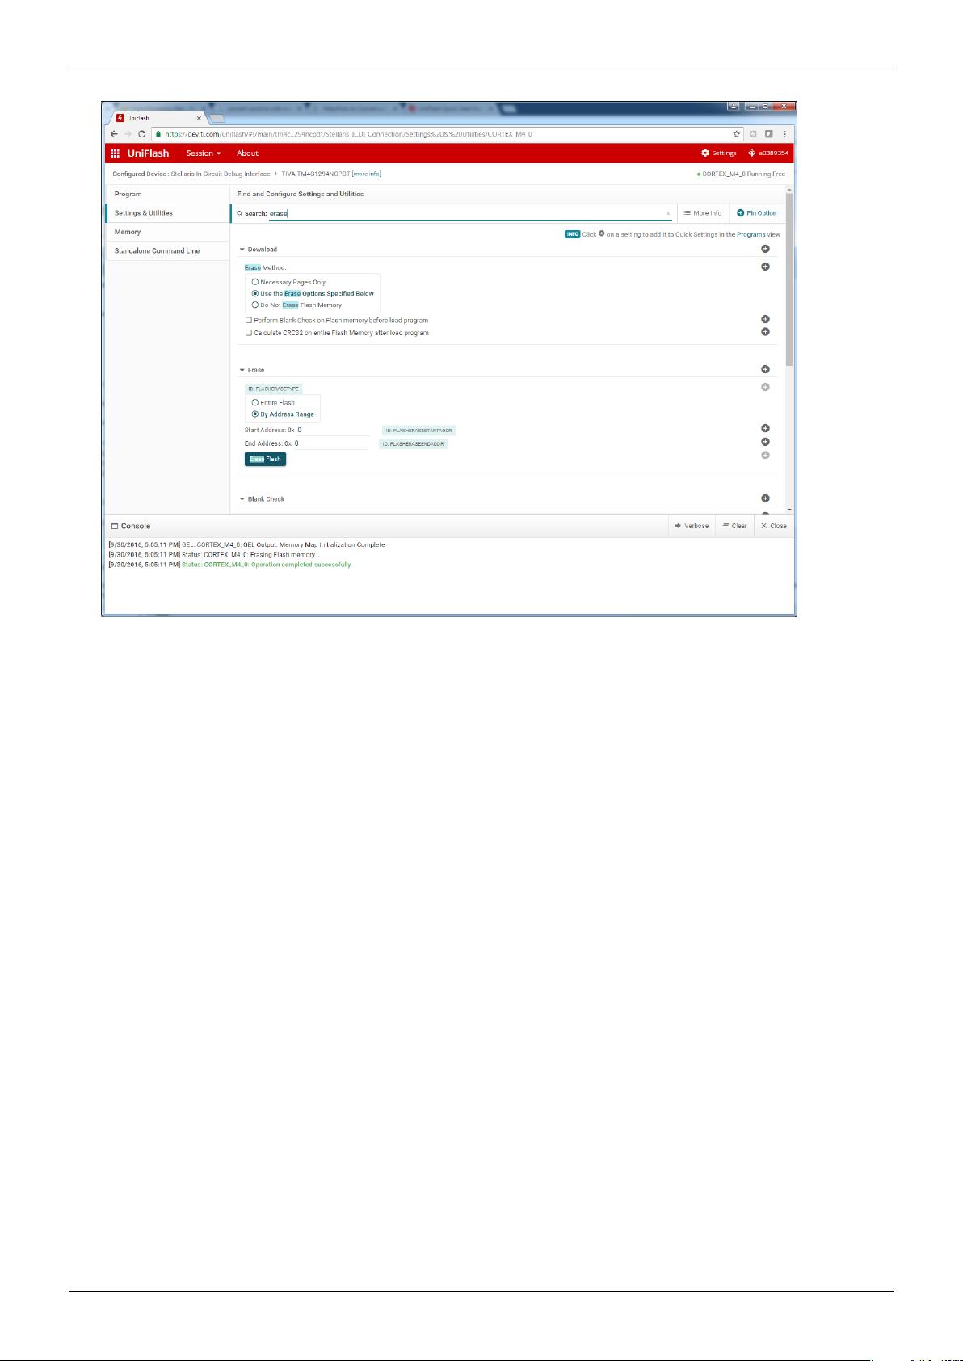Pin the Start Address setting plus icon

pyautogui.click(x=765, y=429)
